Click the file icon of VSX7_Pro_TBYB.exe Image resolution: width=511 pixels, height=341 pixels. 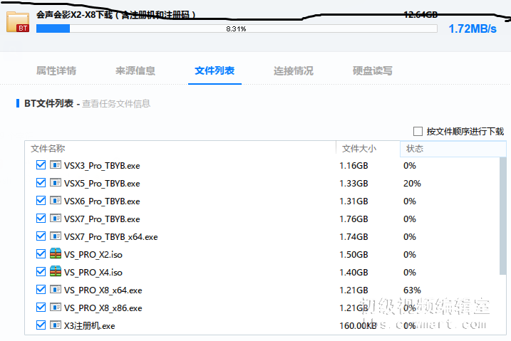click(56, 218)
